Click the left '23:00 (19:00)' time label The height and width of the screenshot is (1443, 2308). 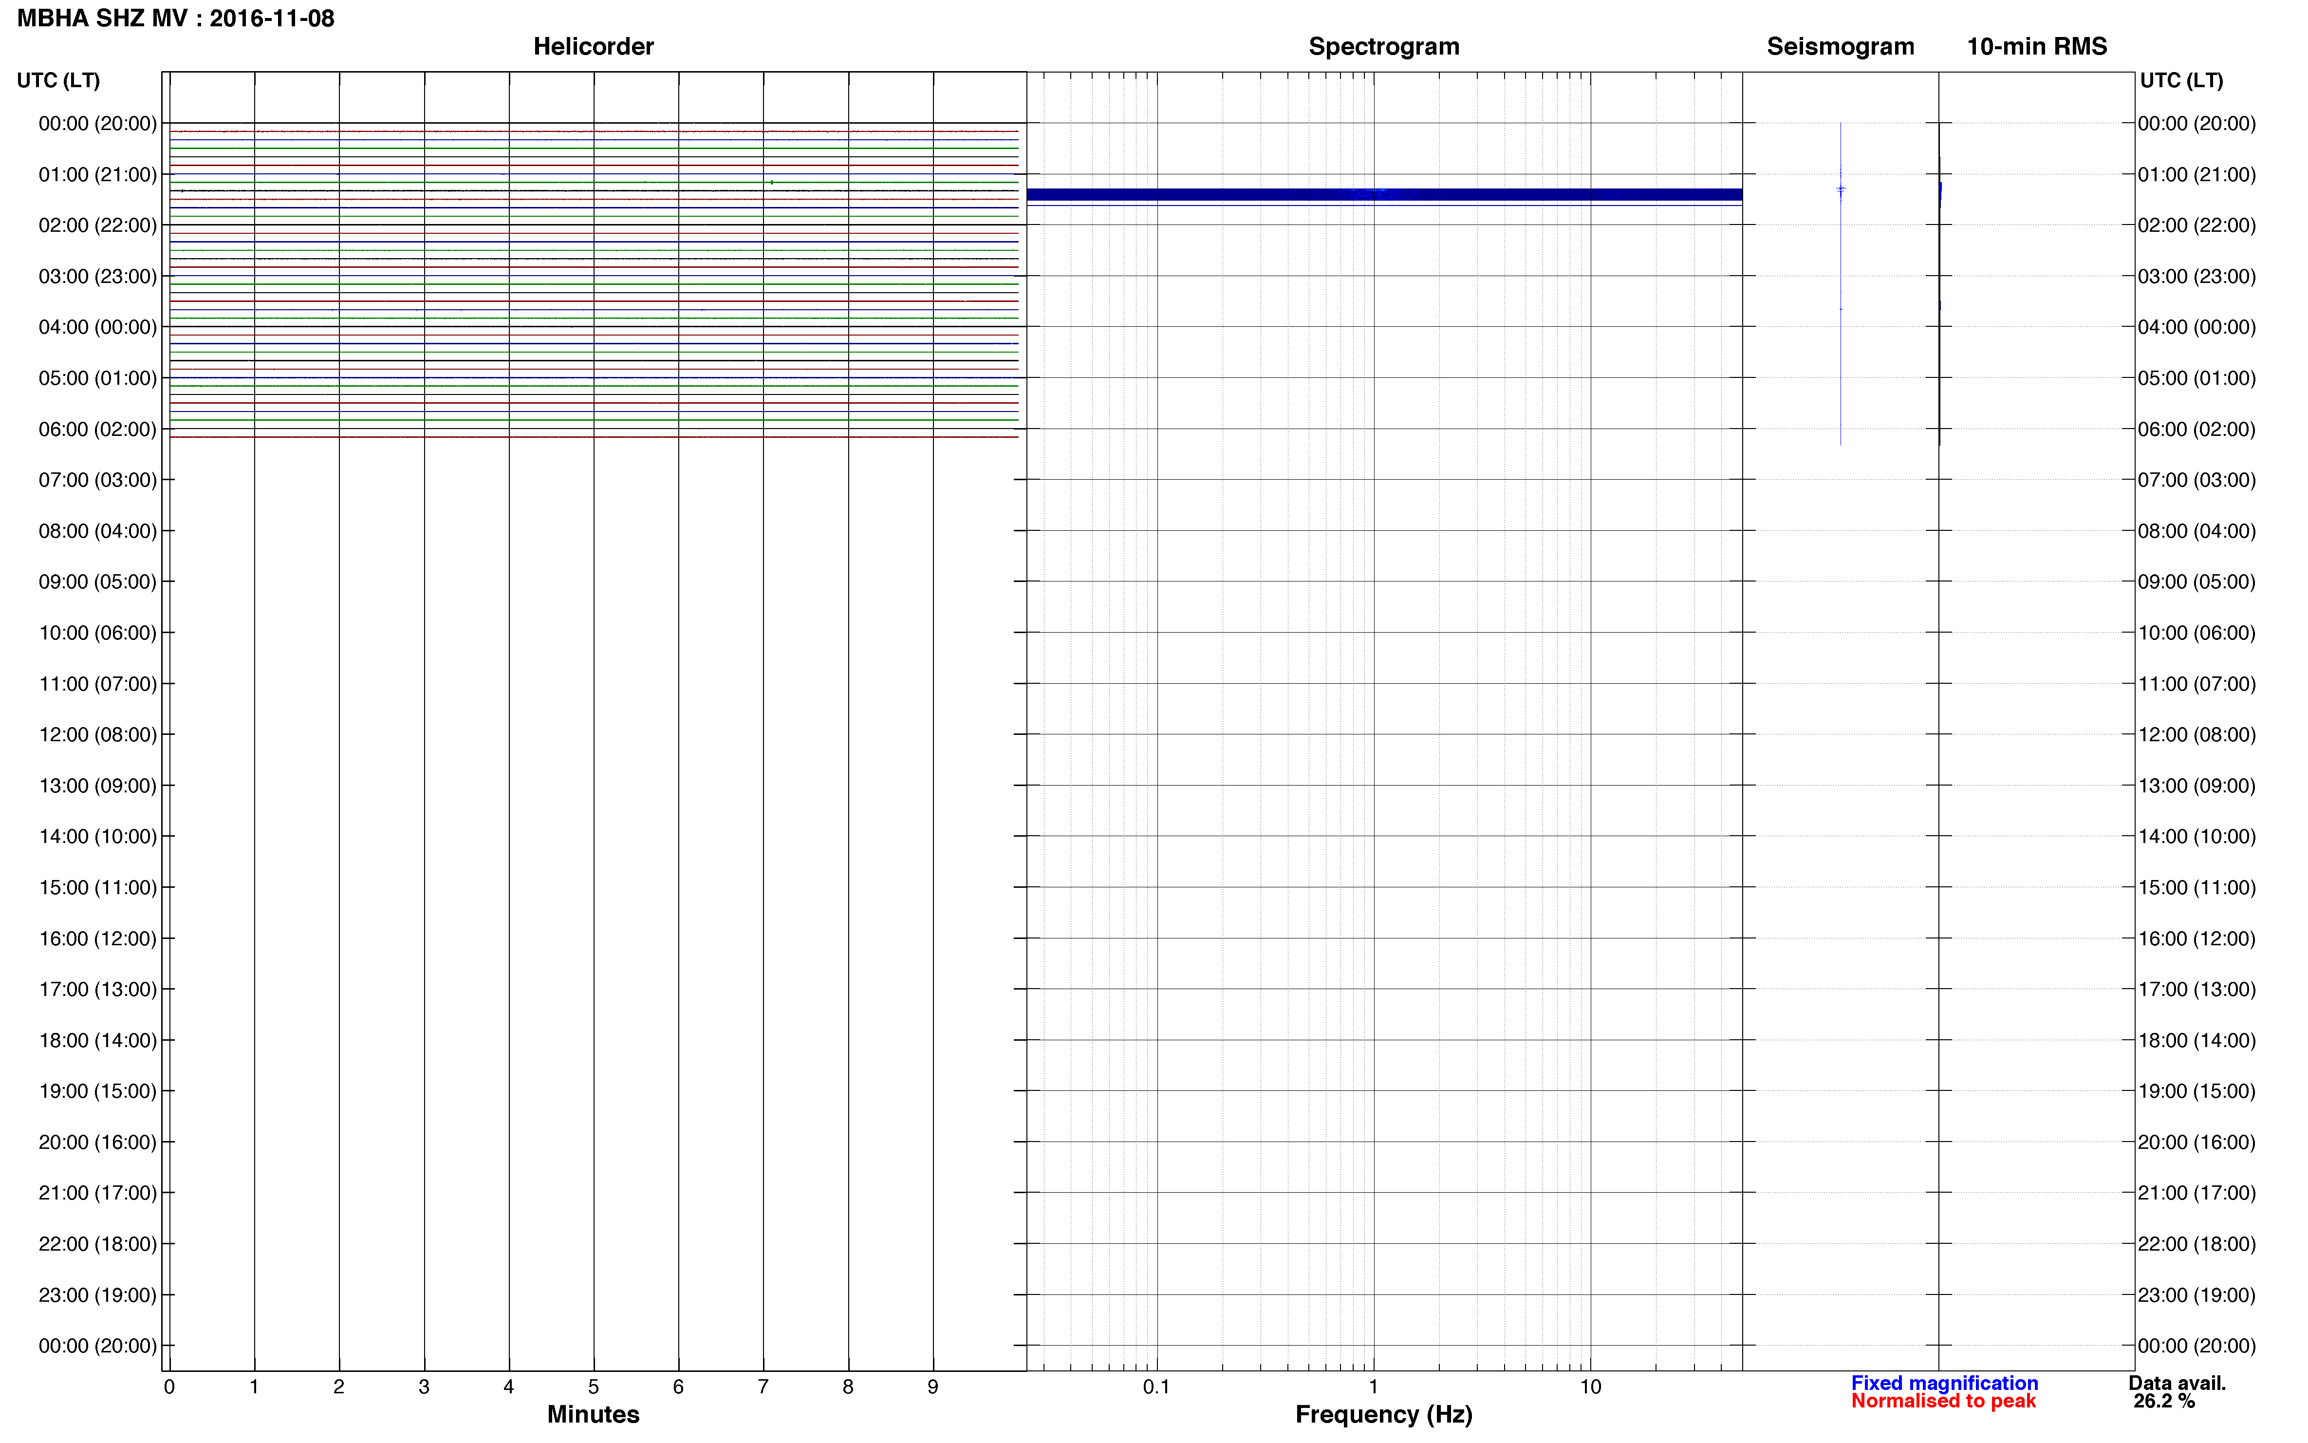point(97,1295)
